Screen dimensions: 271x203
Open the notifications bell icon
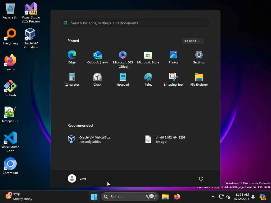pos(253,197)
